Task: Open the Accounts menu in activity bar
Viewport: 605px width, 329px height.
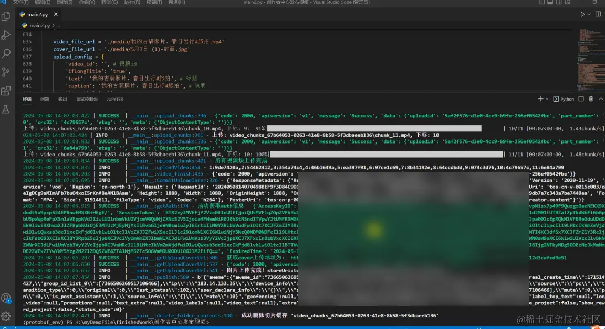Action: coord(6,298)
